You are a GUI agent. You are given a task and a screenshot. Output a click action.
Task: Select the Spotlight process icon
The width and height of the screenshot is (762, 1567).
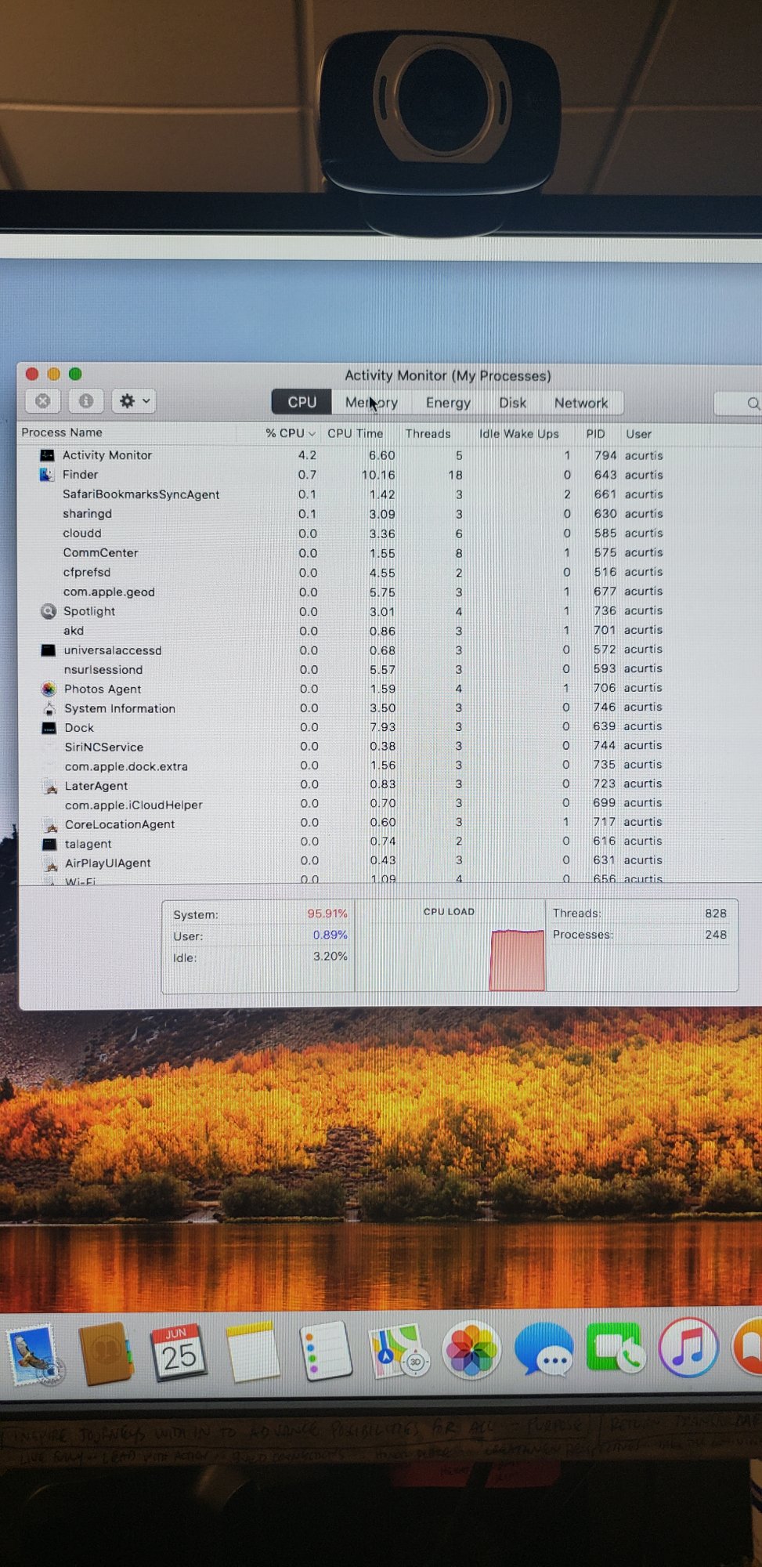49,611
